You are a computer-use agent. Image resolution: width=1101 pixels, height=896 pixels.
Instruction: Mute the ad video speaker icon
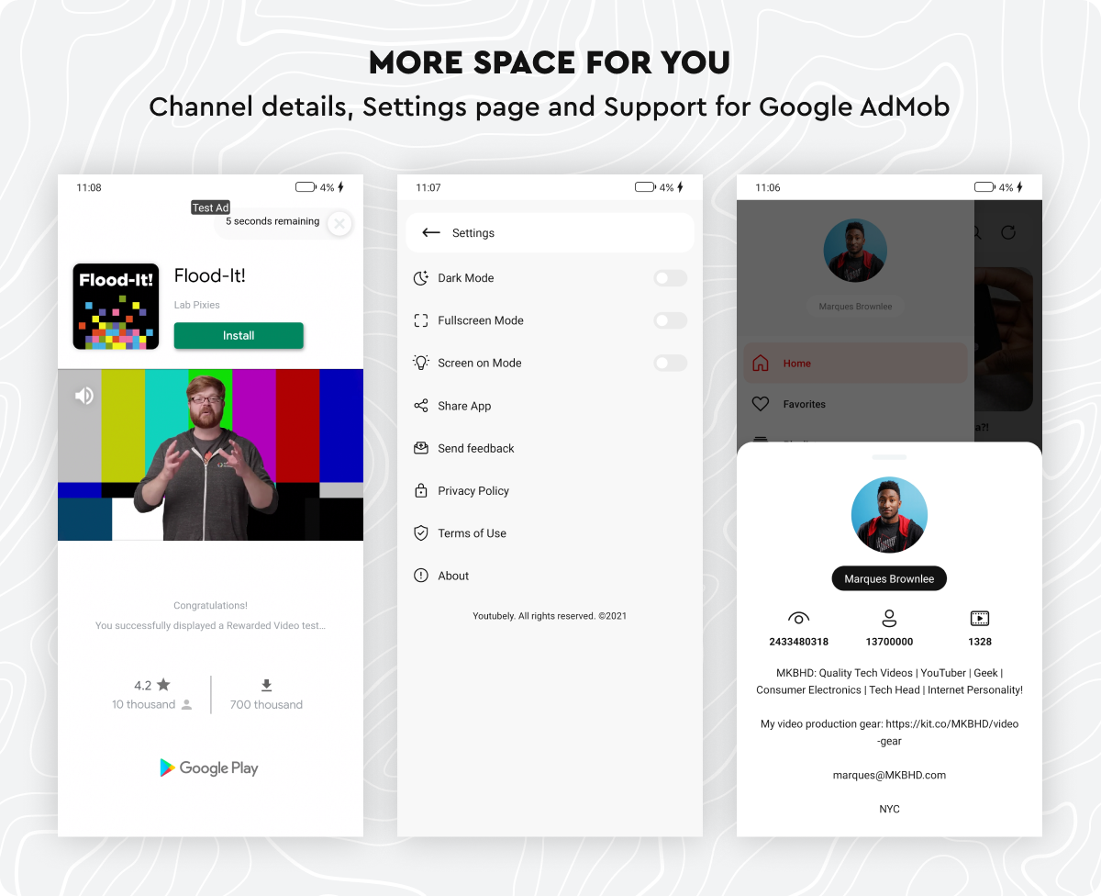[84, 396]
